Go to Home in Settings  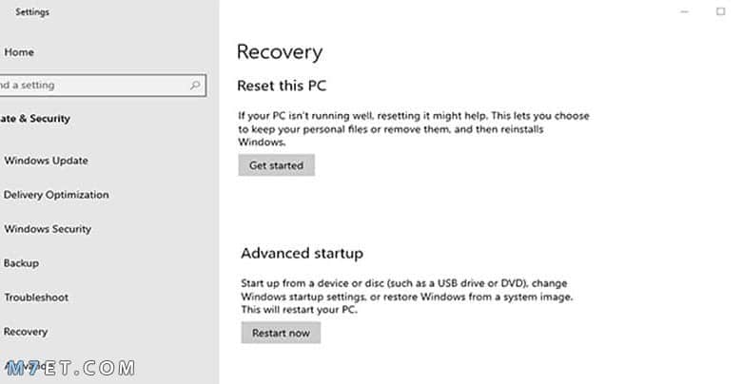point(18,52)
